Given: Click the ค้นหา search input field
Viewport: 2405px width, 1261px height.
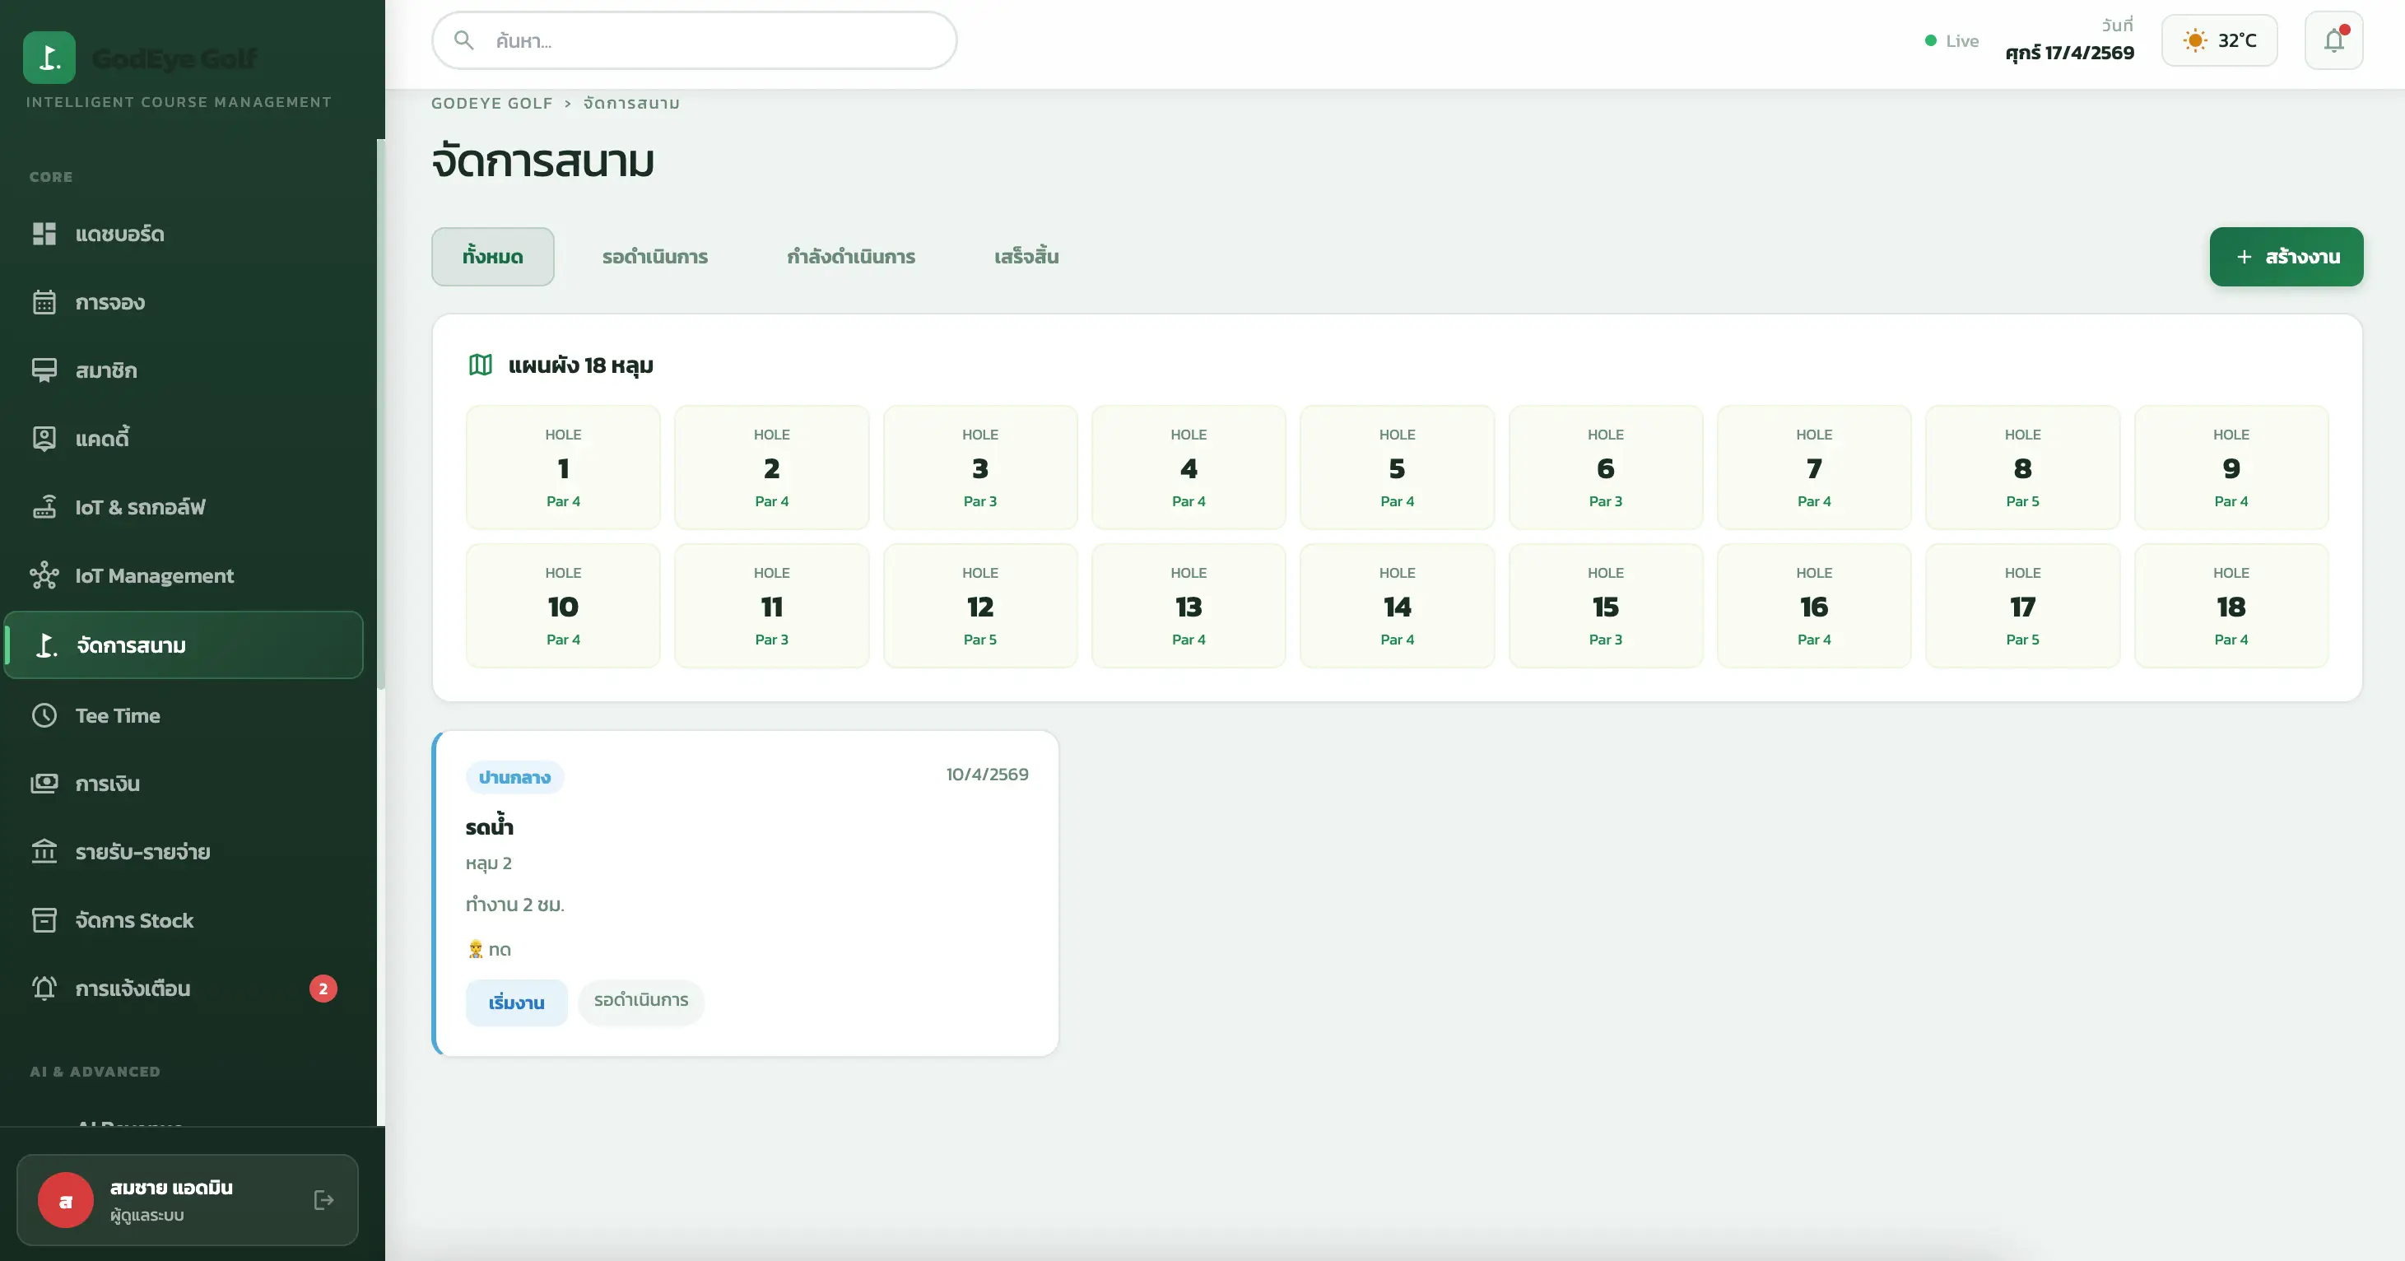Looking at the screenshot, I should (695, 40).
